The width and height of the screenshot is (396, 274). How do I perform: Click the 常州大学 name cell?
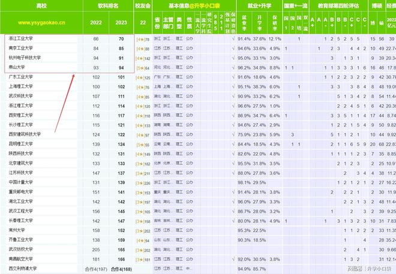pos(17,230)
